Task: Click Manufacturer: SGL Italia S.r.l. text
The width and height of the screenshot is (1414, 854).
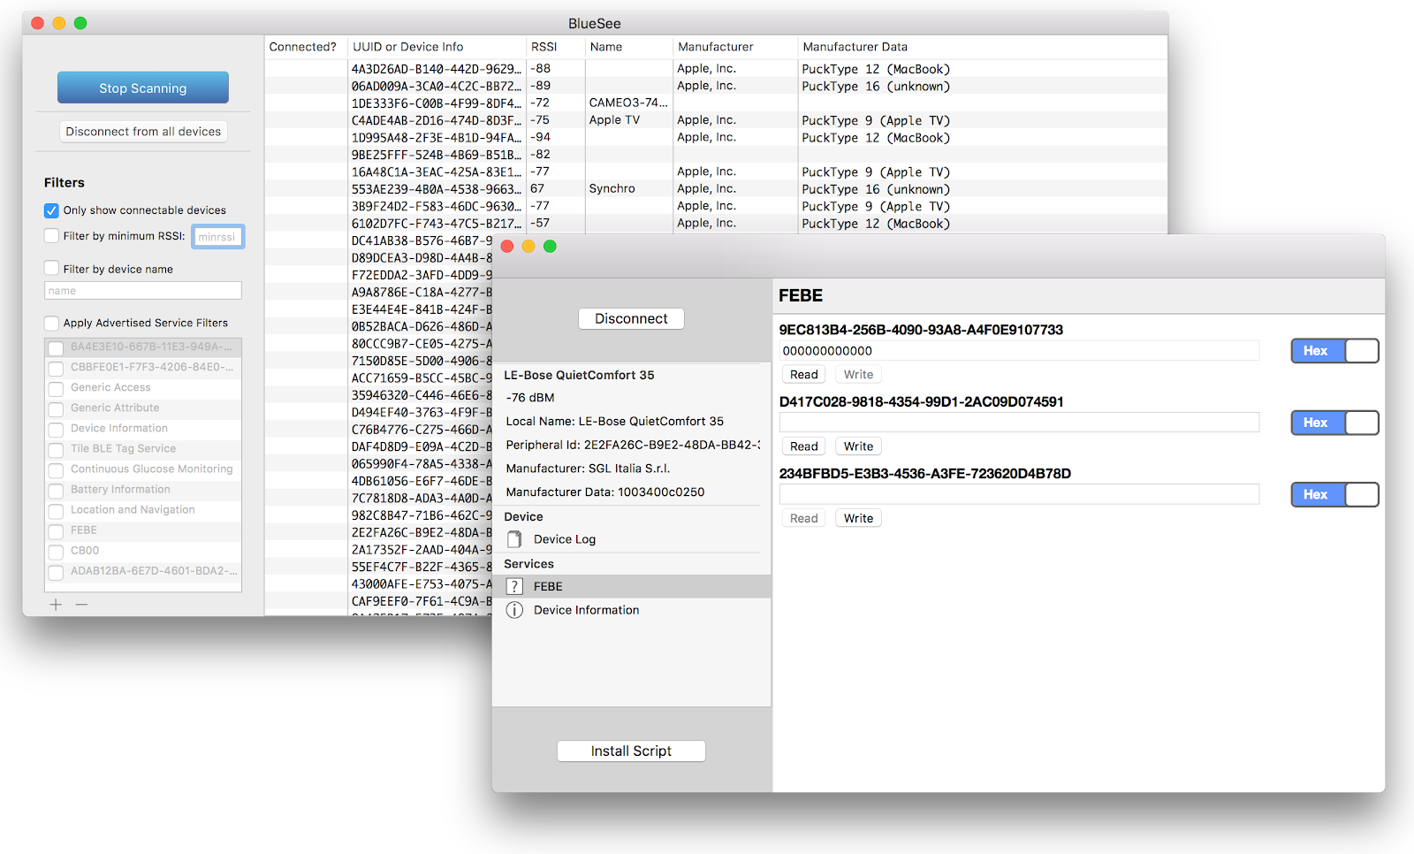Action: [588, 469]
